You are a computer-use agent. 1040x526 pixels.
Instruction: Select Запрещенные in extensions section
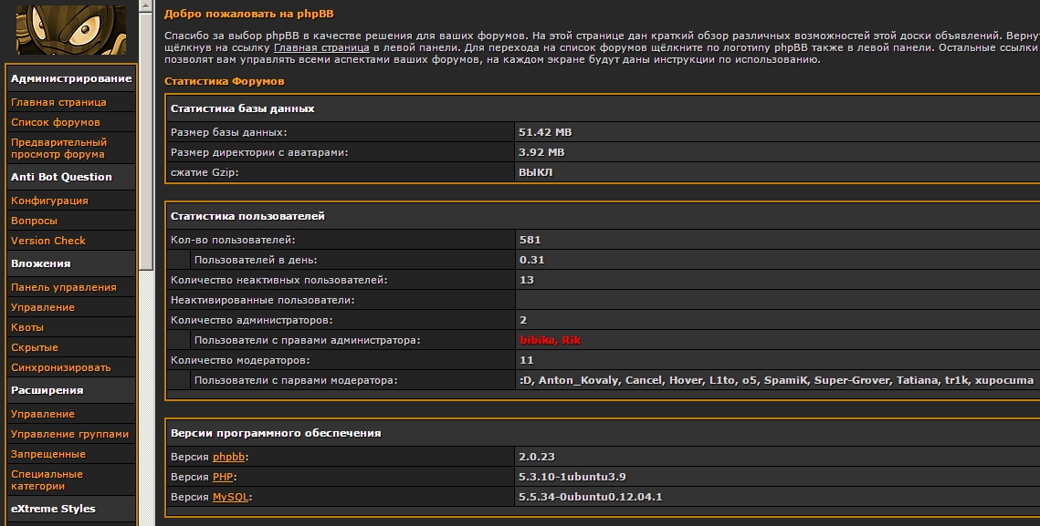[48, 454]
